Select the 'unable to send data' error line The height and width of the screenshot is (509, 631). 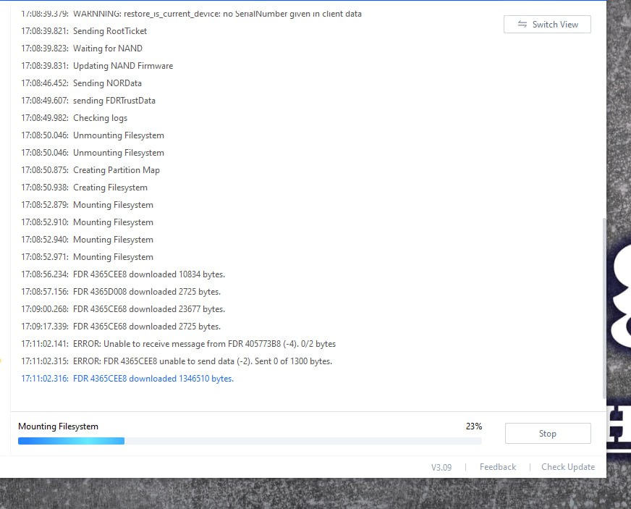177,361
